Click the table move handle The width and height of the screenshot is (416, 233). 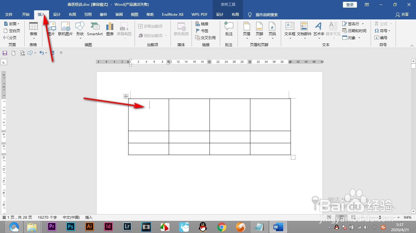coord(126,96)
